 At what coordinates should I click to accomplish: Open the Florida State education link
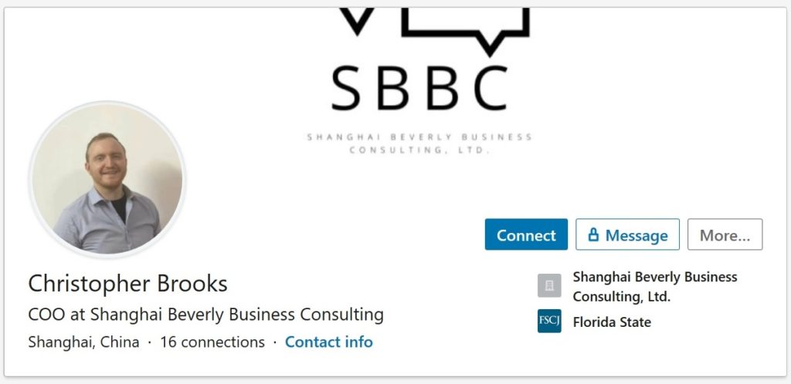pos(612,322)
